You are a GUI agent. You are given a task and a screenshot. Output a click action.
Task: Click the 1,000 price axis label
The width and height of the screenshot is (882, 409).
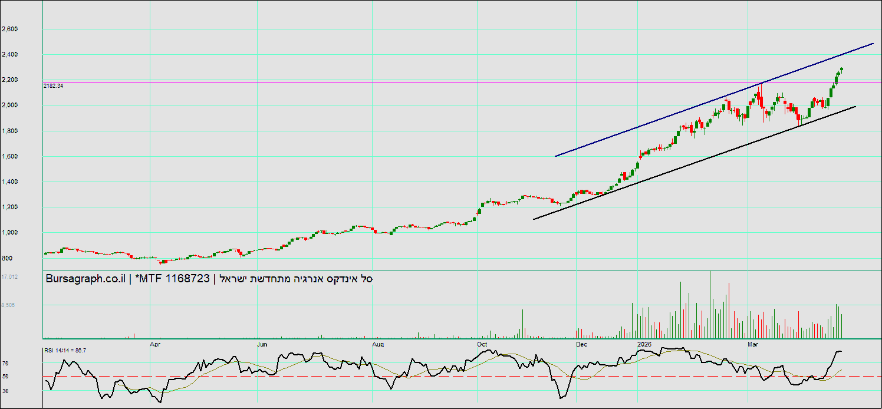10,233
